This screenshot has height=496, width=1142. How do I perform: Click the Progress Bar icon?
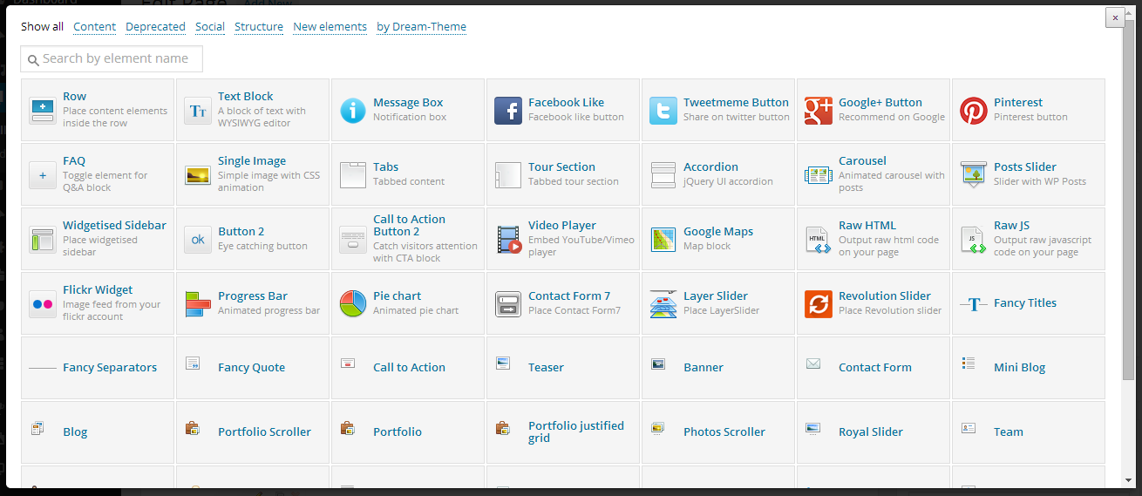pyautogui.click(x=198, y=304)
